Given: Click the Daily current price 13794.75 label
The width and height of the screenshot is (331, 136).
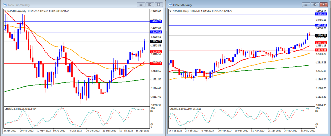Looking at the screenshot, I should 321,36.
